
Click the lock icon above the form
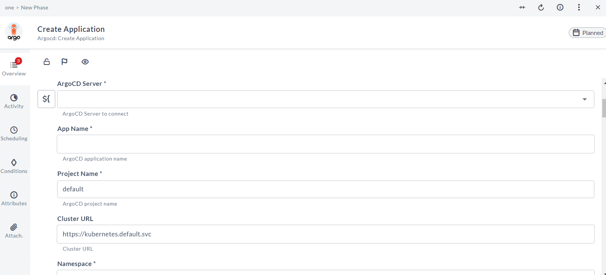coord(47,62)
